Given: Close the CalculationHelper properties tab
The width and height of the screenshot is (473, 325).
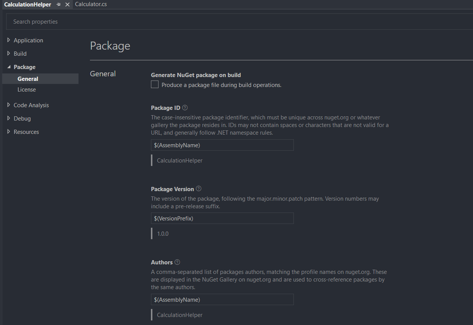Looking at the screenshot, I should 67,5.
